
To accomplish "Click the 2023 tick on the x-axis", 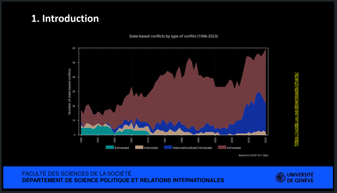I will (265, 140).
